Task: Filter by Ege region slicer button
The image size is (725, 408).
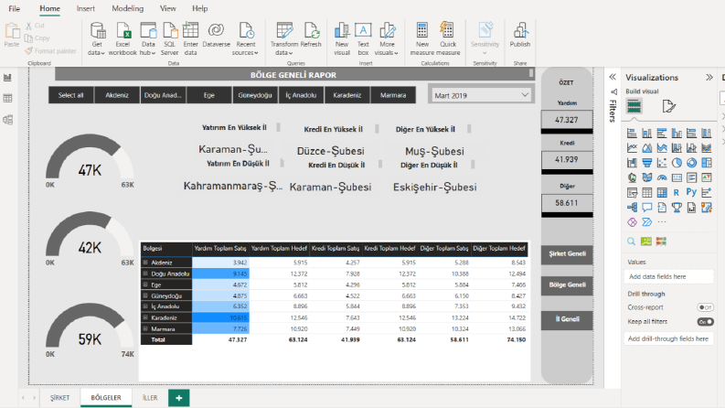Action: [209, 95]
